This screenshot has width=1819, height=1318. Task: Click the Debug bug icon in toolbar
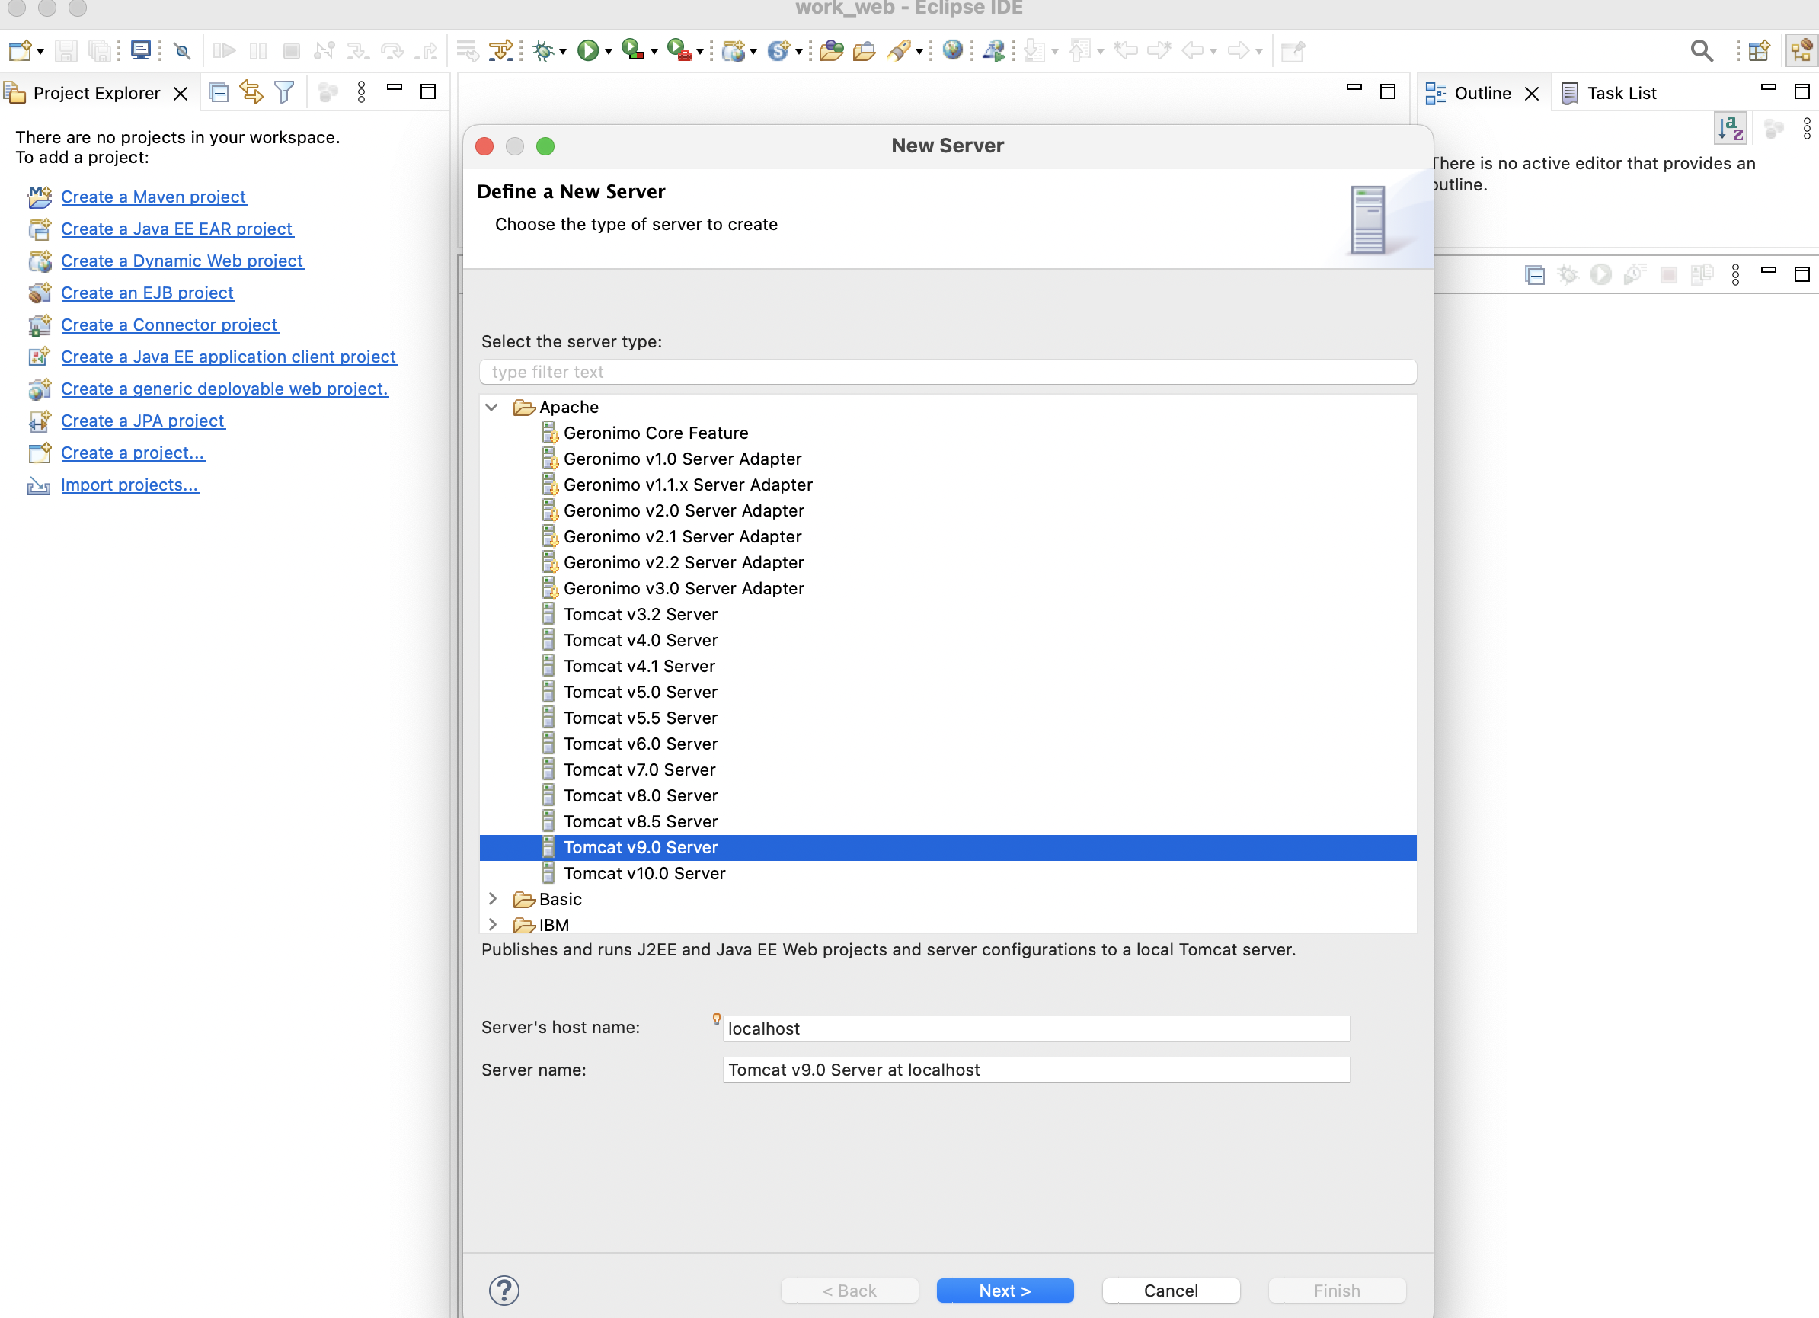(543, 50)
